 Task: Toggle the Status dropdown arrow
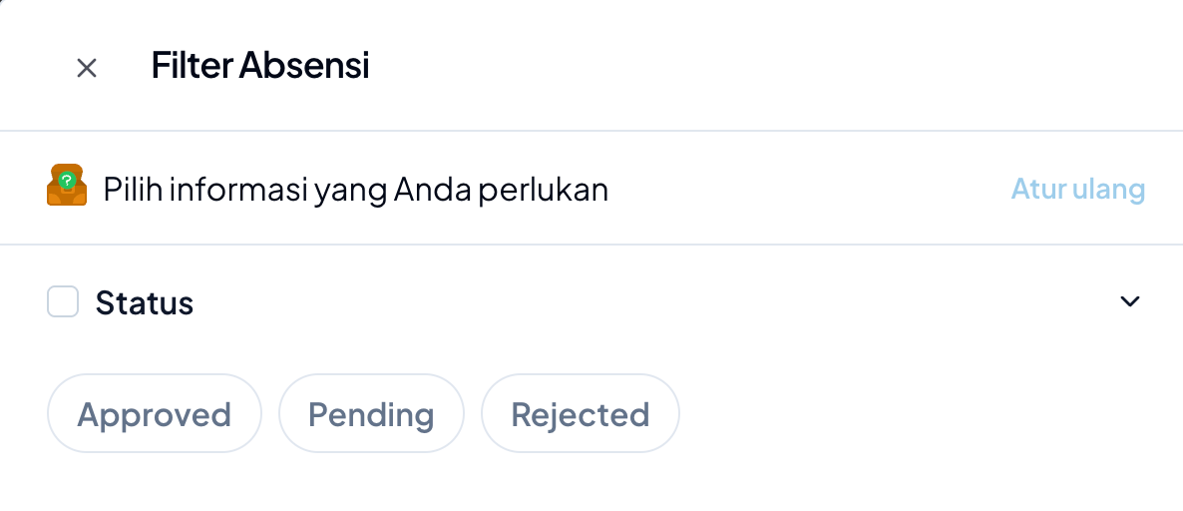click(1129, 301)
